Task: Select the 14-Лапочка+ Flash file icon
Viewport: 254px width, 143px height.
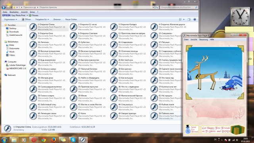Action: (x=33, y=45)
